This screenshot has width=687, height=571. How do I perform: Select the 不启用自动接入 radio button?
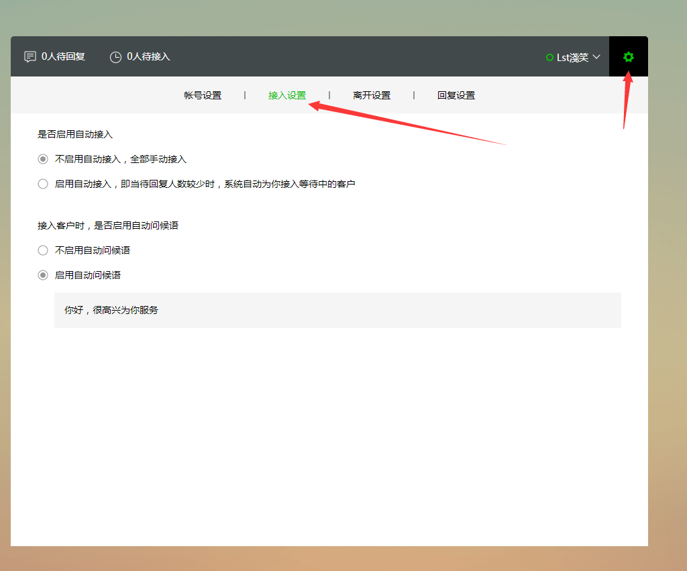(43, 159)
